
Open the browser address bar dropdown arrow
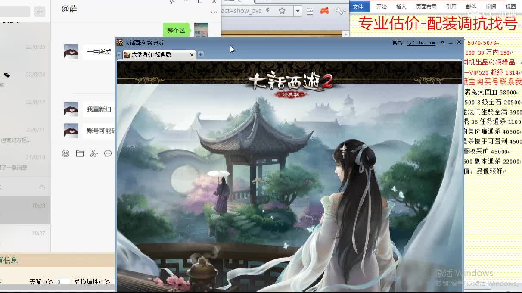(x=298, y=11)
